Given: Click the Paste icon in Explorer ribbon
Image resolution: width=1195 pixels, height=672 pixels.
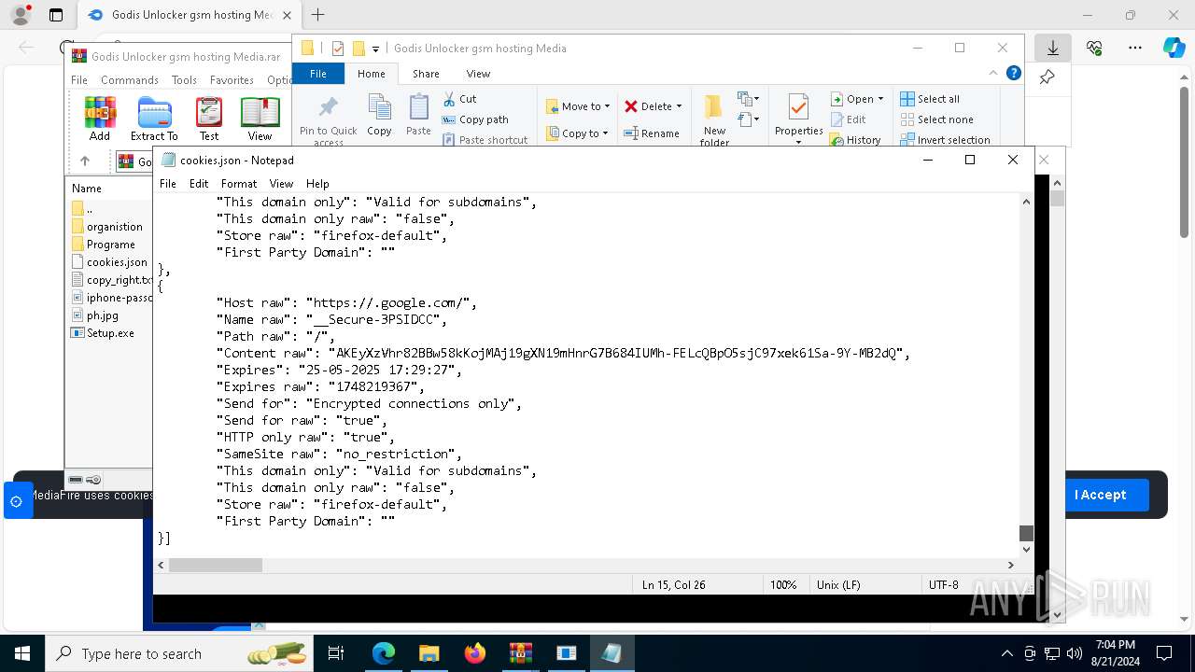Looking at the screenshot, I should click(x=418, y=116).
